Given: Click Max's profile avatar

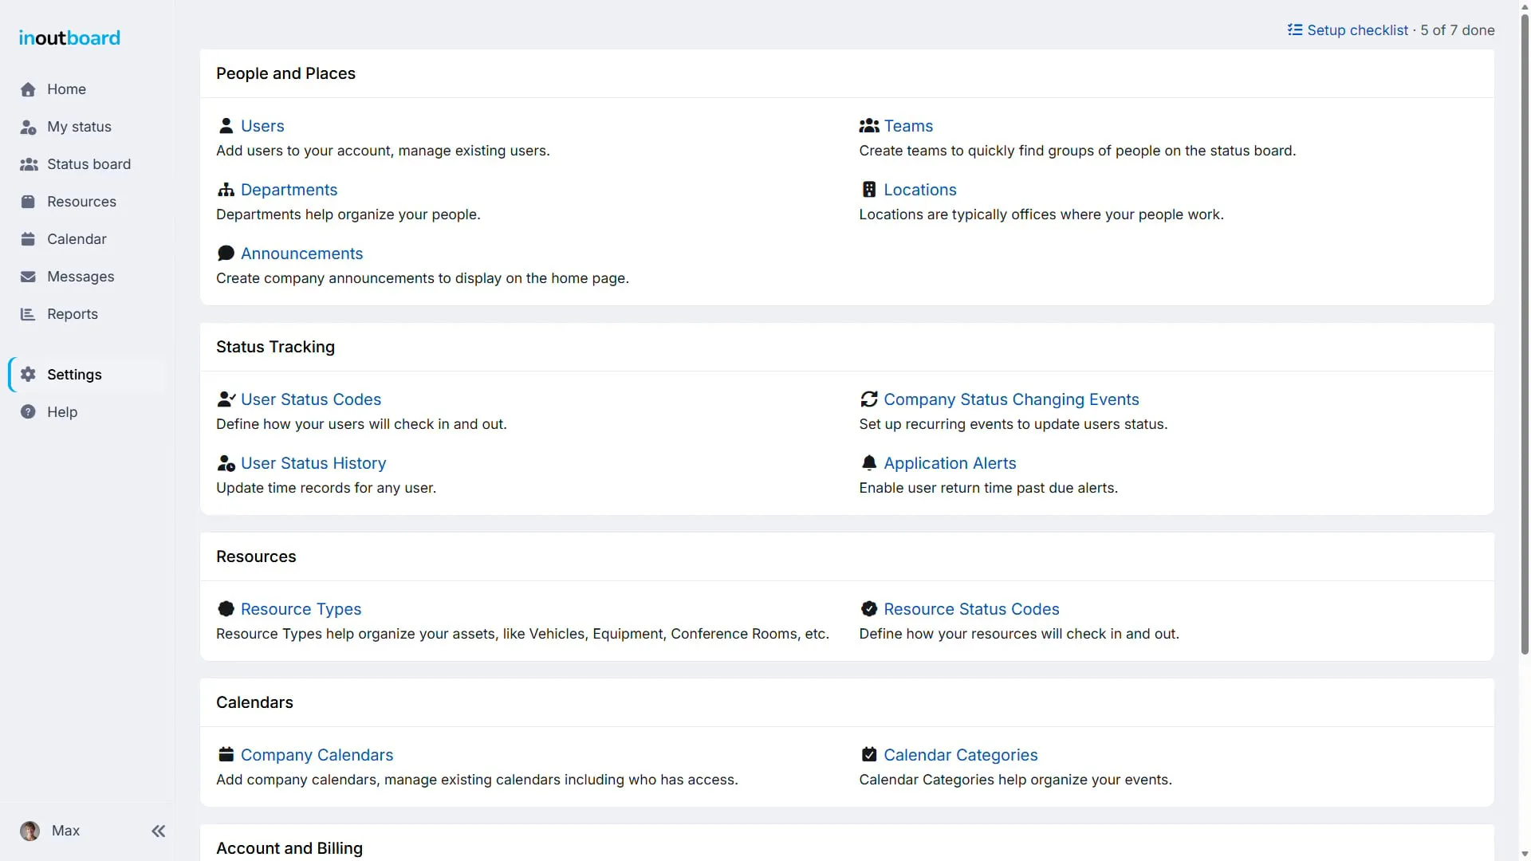Looking at the screenshot, I should pyautogui.click(x=30, y=832).
